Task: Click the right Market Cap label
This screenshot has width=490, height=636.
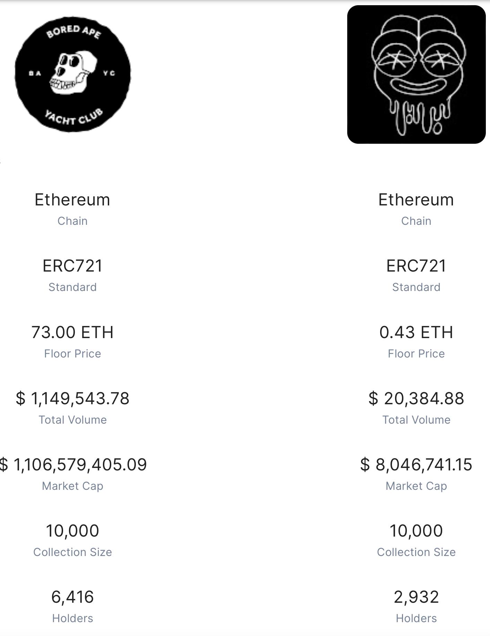Action: tap(416, 486)
